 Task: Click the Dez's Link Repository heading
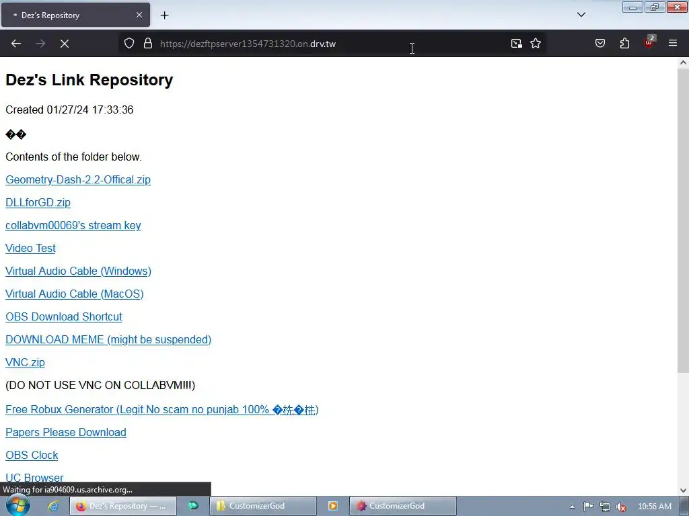(x=89, y=80)
